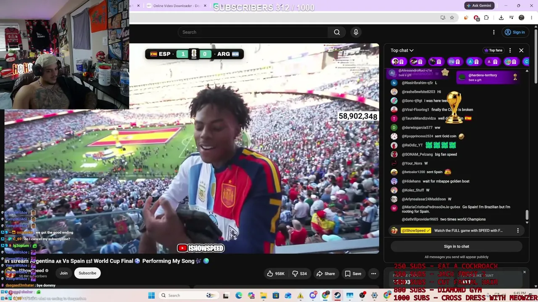Open the Top fans leaderboard
538x302 pixels.
[493, 50]
